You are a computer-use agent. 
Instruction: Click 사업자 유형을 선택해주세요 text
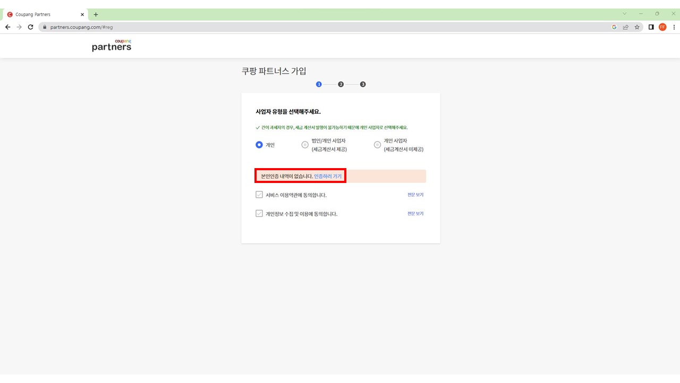point(288,112)
